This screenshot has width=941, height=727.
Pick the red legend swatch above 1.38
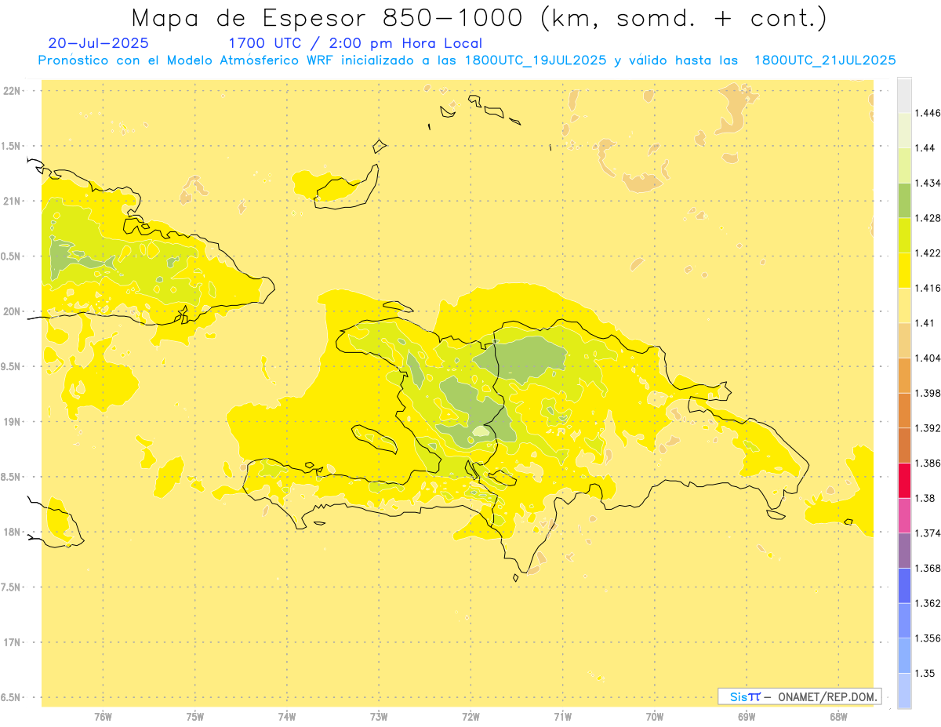[904, 480]
